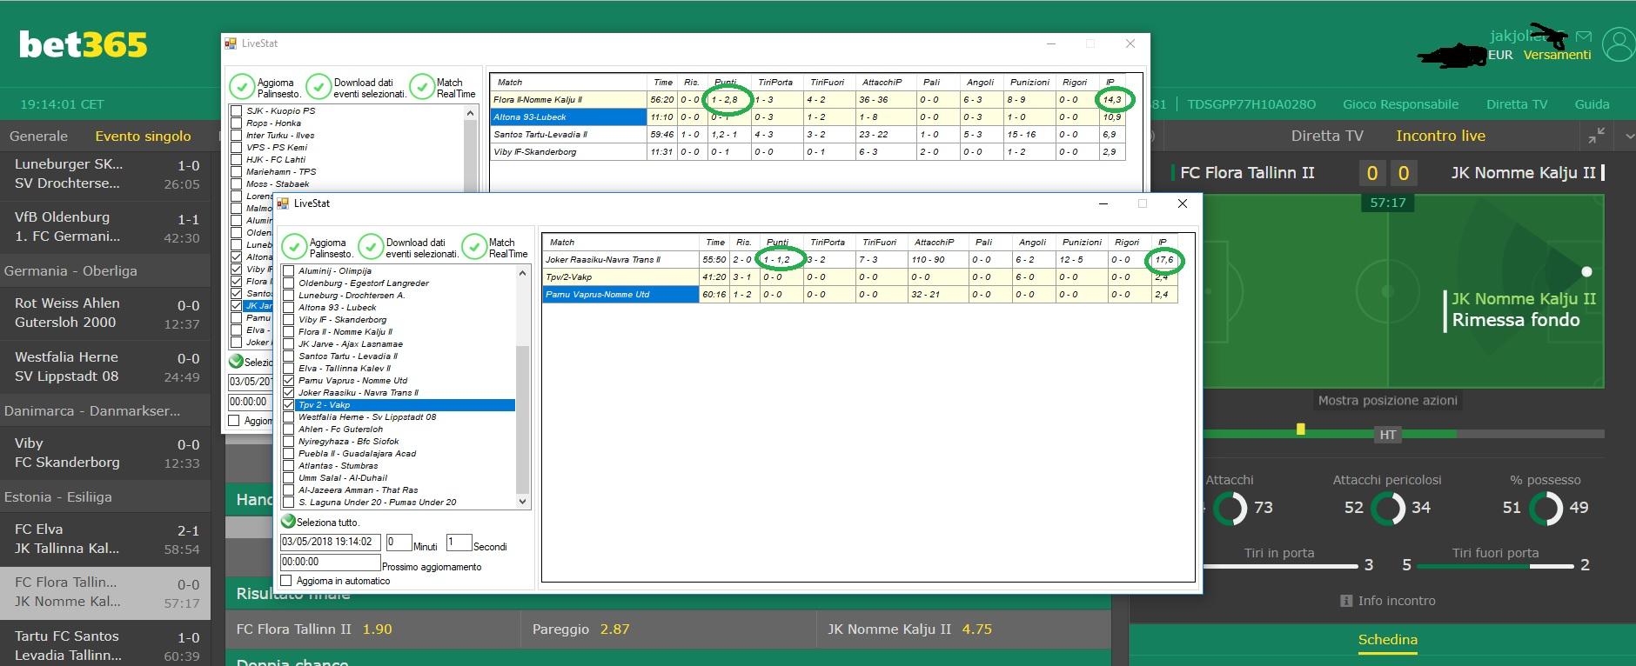1636x666 pixels.
Task: Click the Minuti input field
Action: 399,542
